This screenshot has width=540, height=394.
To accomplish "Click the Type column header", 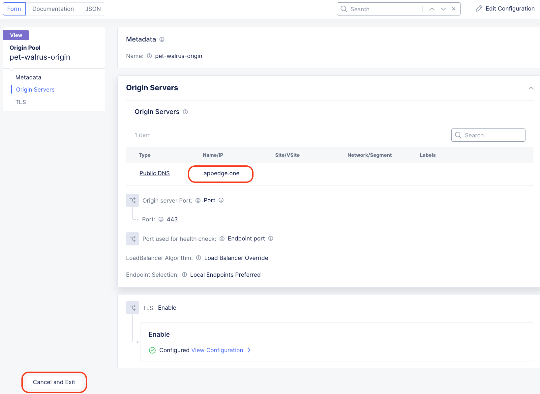I will [x=145, y=155].
